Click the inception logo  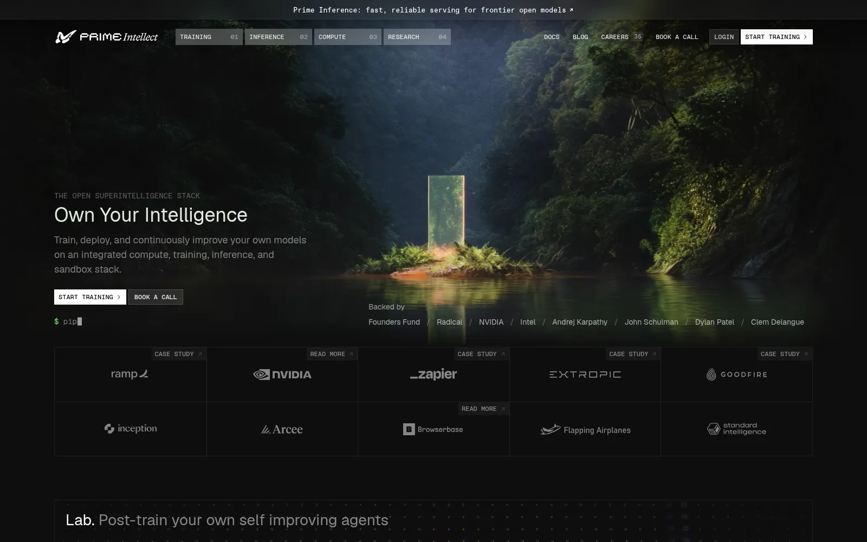131,429
